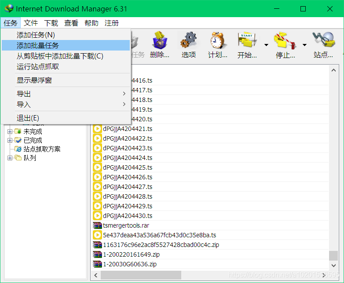This screenshot has height=283, width=344.
Task: Click the horizontal scrollbar left arrow
Action: click(x=95, y=275)
